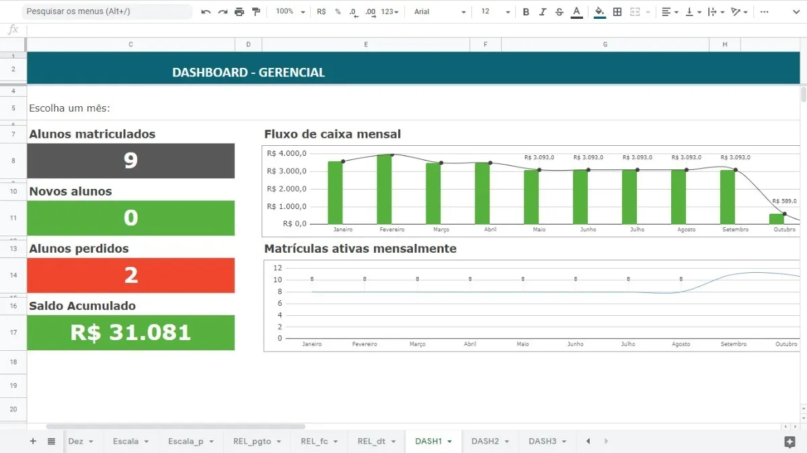This screenshot has width=807, height=453.
Task: Show all sheets list icon
Action: pos(51,442)
